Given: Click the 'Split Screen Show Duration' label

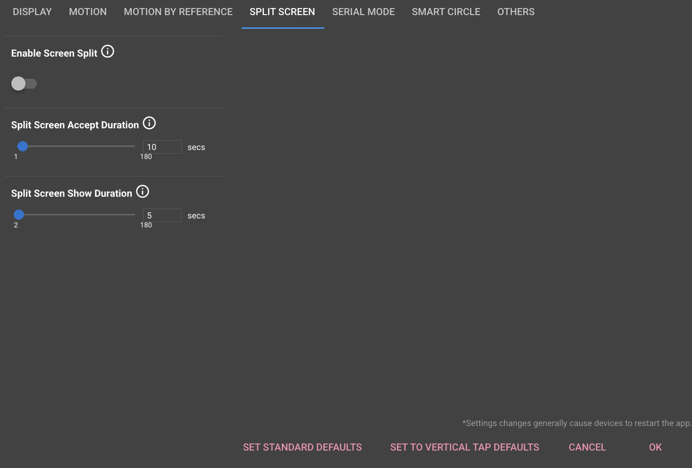Looking at the screenshot, I should (72, 193).
